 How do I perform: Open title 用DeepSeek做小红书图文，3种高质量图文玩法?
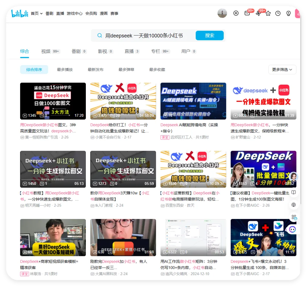point(48,128)
